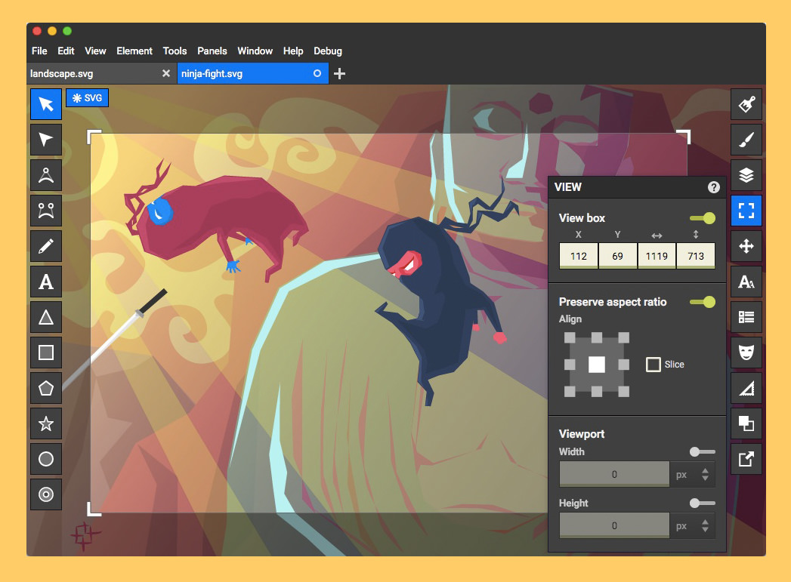Open the Typography panel
This screenshot has width=791, height=582.
pos(746,282)
